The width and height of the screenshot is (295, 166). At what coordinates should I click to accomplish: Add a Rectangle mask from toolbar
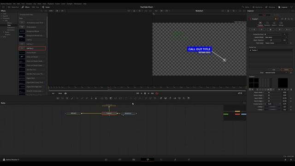click(x=126, y=98)
